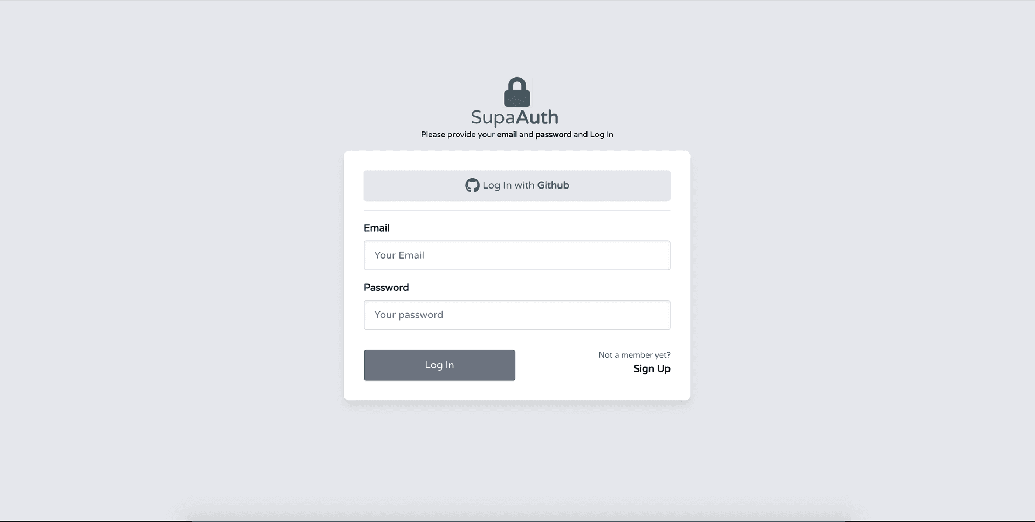The width and height of the screenshot is (1035, 522).
Task: Focus the Your password input field
Action: pyautogui.click(x=517, y=315)
